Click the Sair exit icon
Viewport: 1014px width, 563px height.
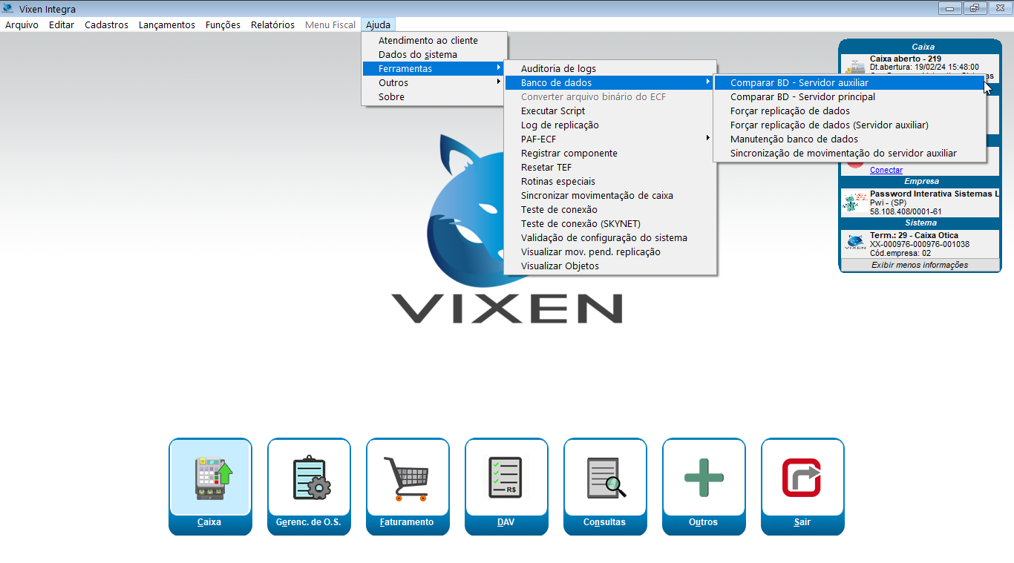coord(802,478)
